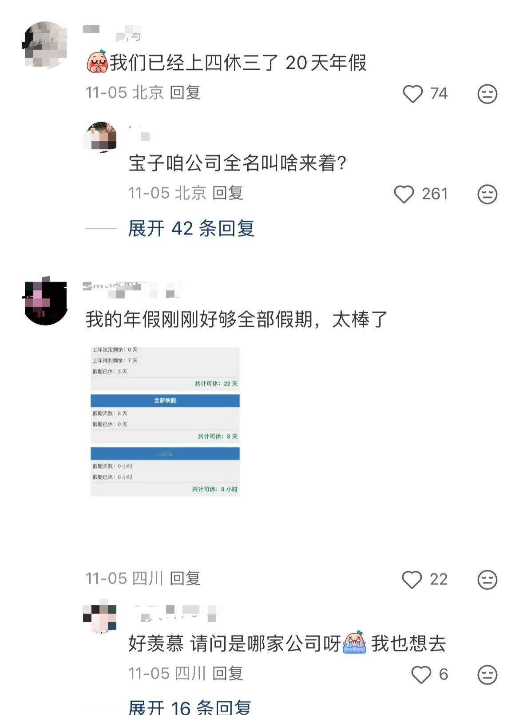Open the leave balance screenshot image
Image resolution: width=519 pixels, height=715 pixels.
165,421
